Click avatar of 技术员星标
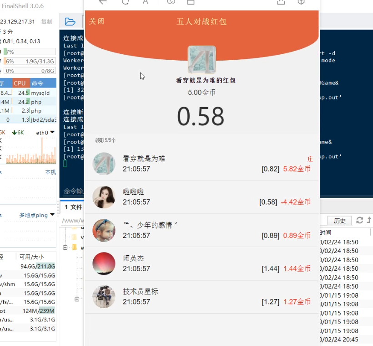 tap(104, 297)
